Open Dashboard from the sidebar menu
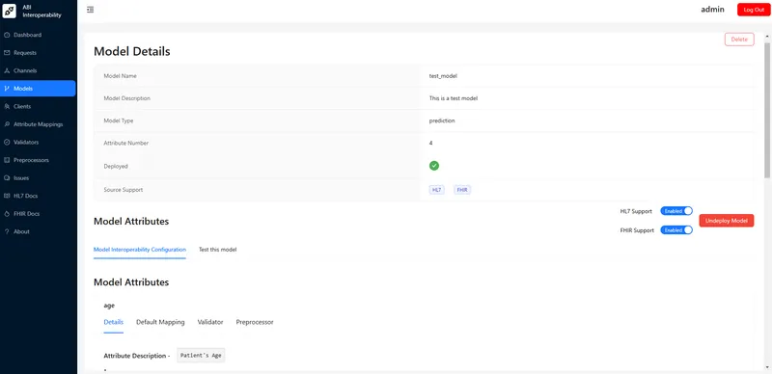772x374 pixels. pos(38,35)
